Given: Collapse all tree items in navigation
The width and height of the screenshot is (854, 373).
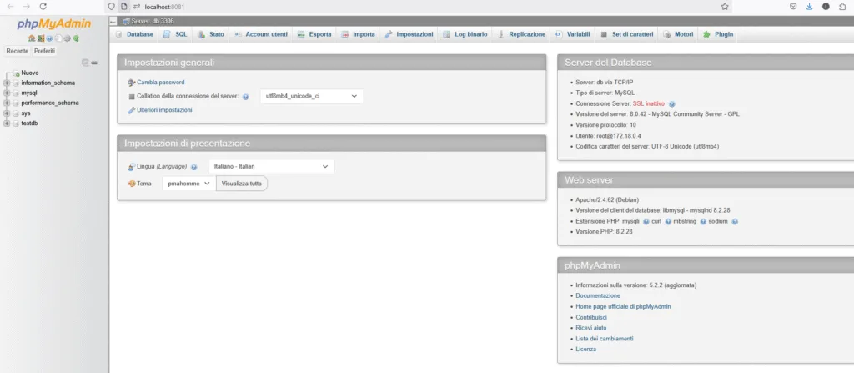Looking at the screenshot, I should pos(85,63).
